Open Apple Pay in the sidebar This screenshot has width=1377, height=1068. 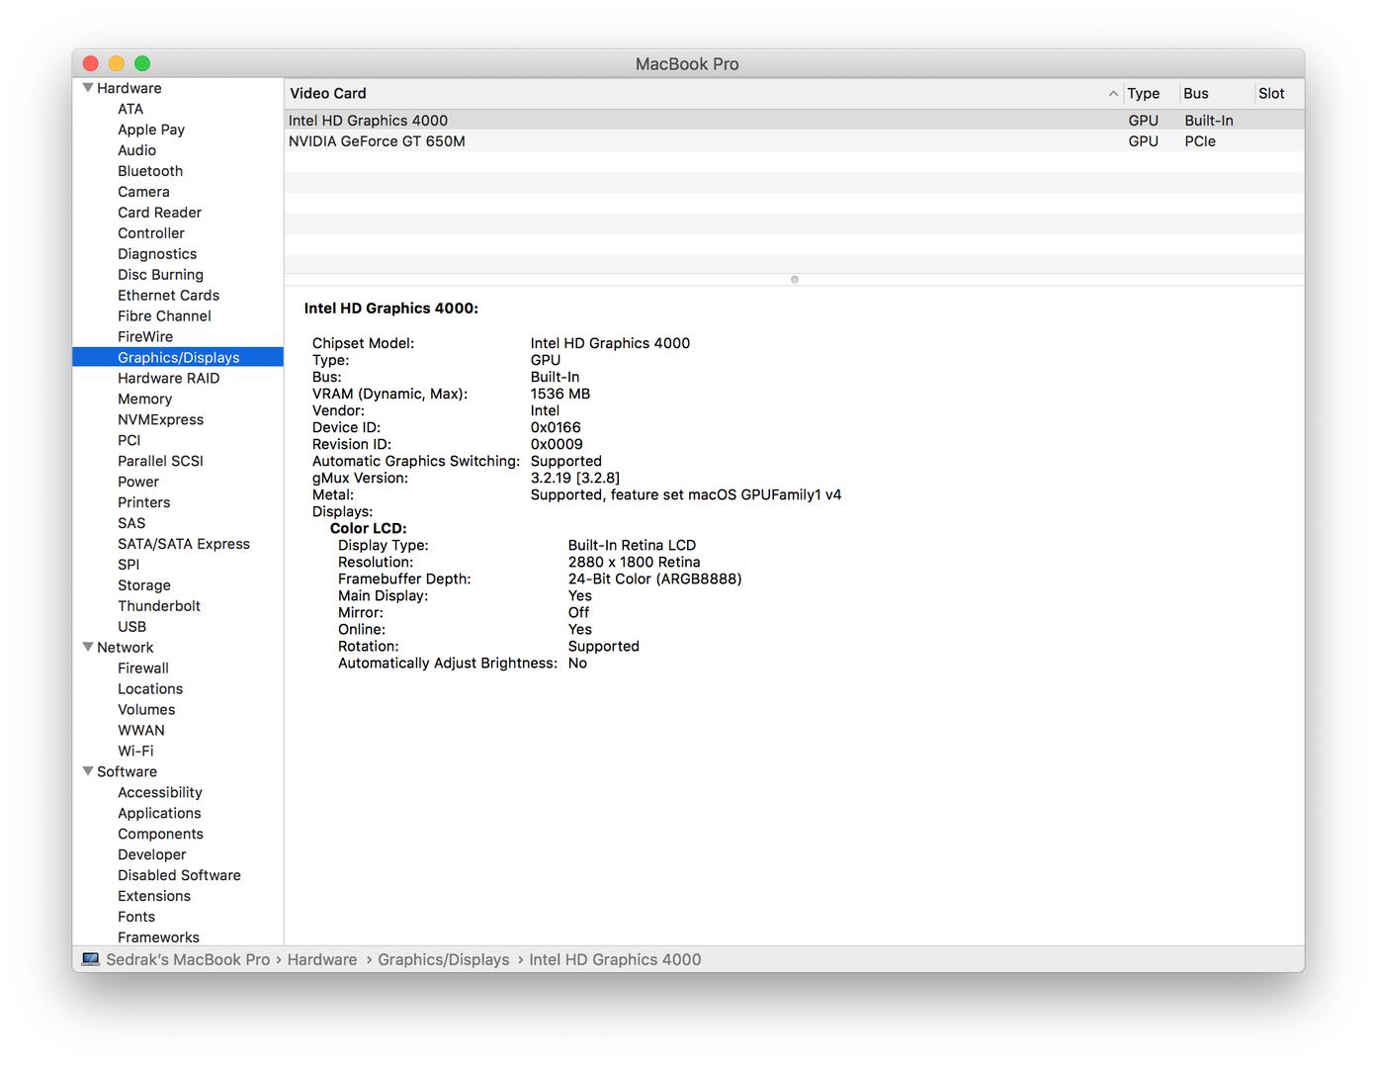pos(151,130)
